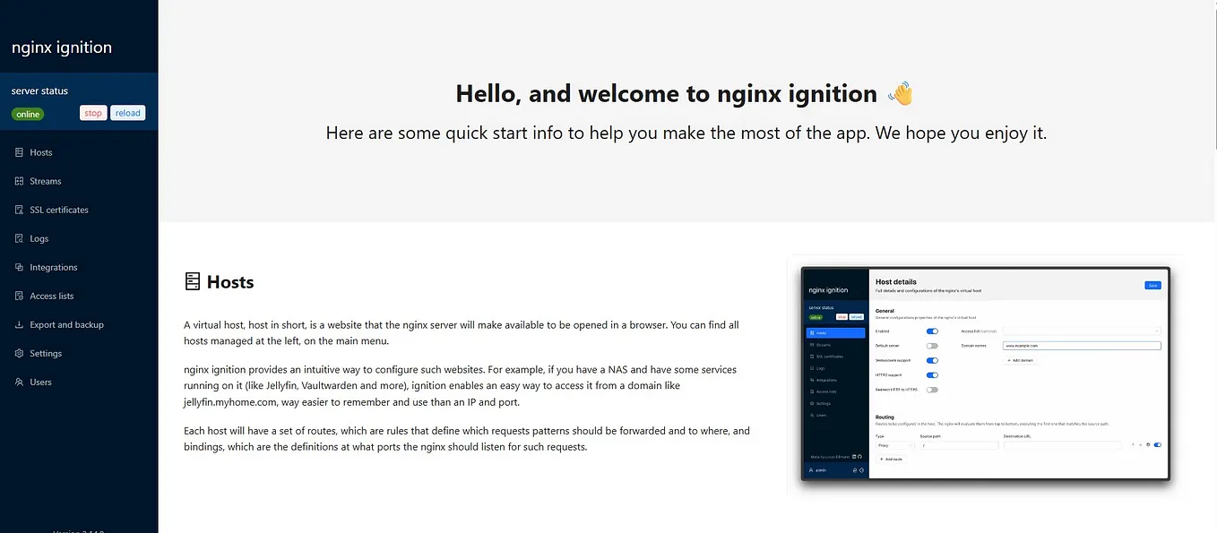This screenshot has height=533, width=1217.
Task: Open SSL certificates via its sidebar icon
Action: (x=17, y=210)
